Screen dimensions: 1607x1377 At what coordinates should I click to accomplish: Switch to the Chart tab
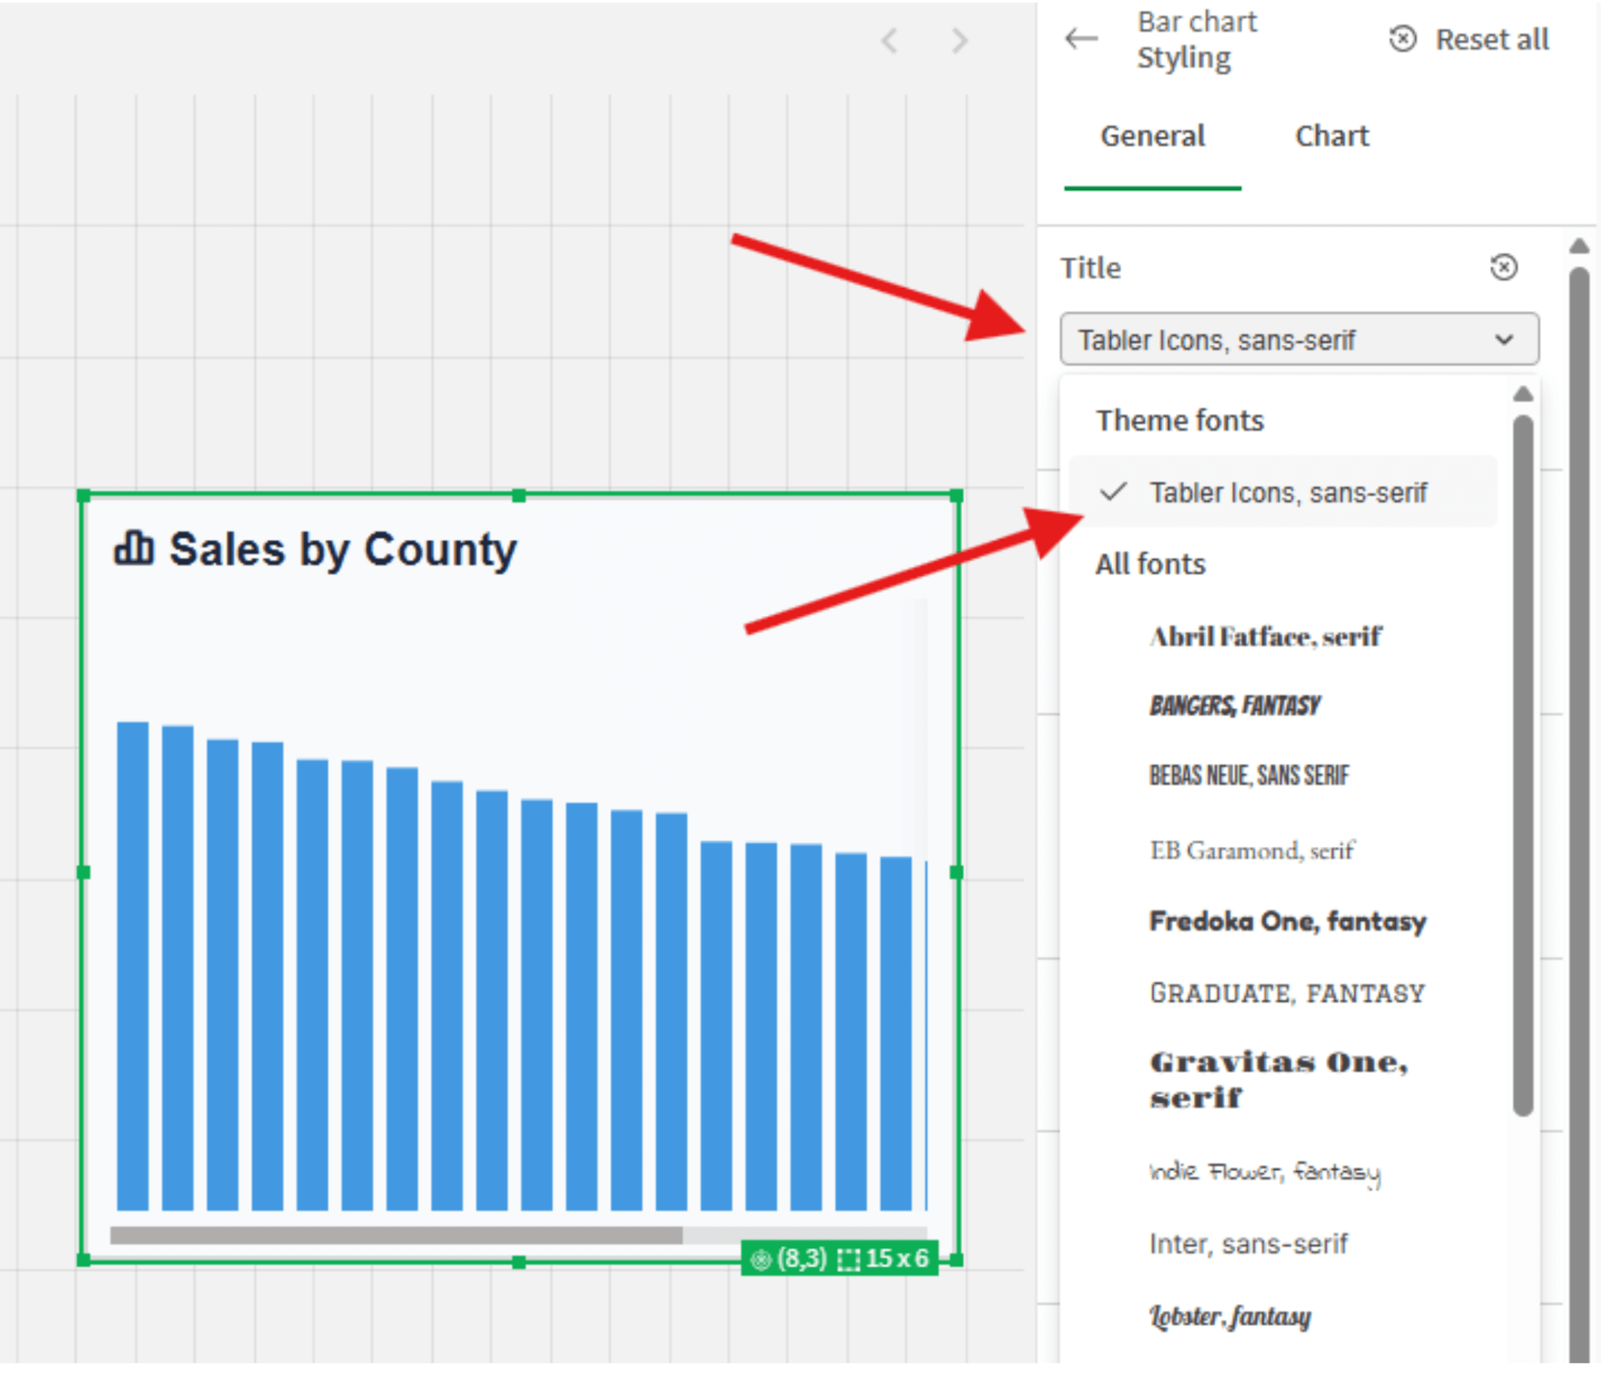pyautogui.click(x=1332, y=136)
